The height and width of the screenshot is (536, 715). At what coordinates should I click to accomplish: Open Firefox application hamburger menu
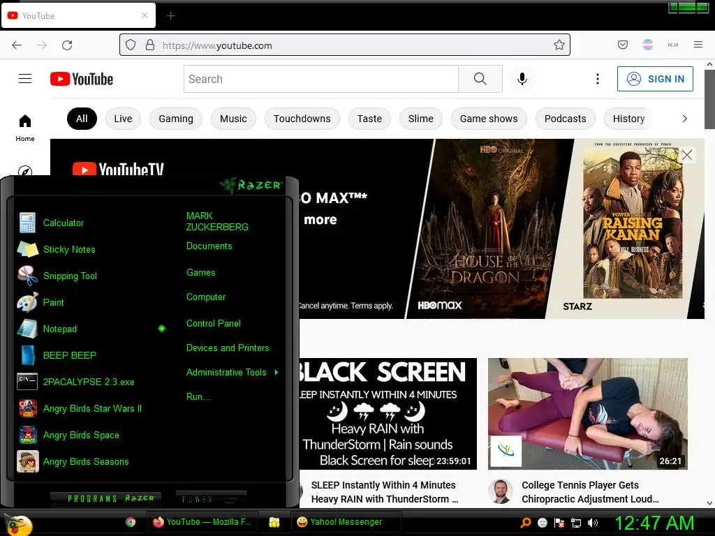tap(698, 45)
